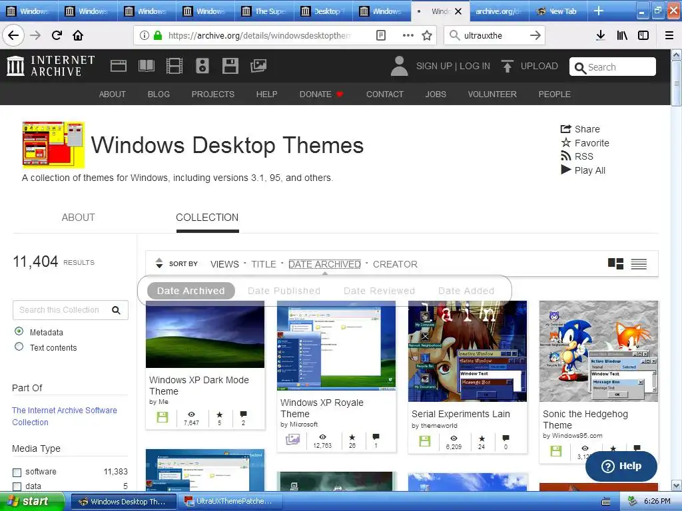Image resolution: width=682 pixels, height=511 pixels.
Task: Click the Share link
Action: (x=580, y=129)
